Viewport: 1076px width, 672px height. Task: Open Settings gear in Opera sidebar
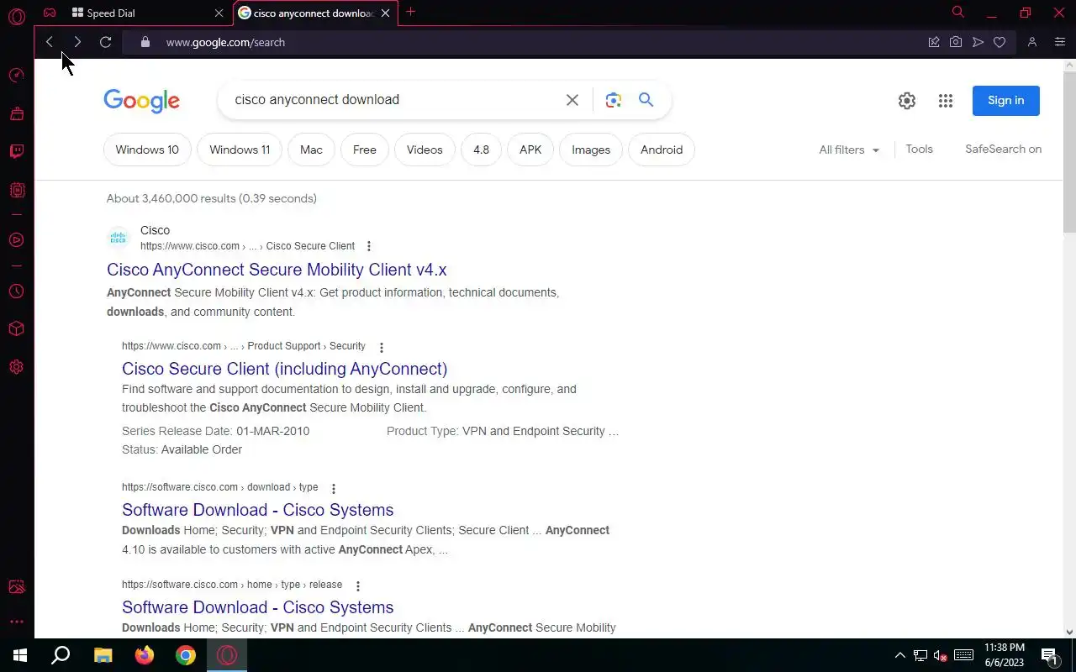click(x=16, y=367)
